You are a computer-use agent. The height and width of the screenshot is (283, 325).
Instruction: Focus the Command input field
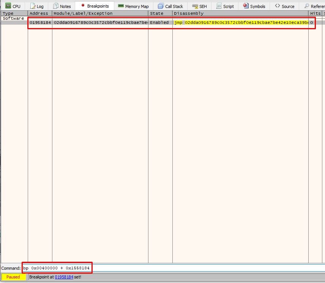click(x=173, y=268)
